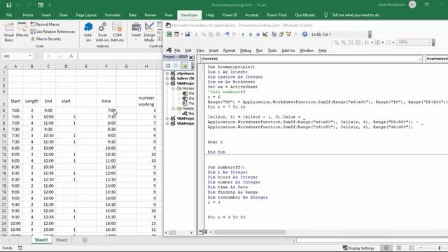Expand the atpvbaen project node
Screen dimensions: 448x252
click(x=167, y=73)
